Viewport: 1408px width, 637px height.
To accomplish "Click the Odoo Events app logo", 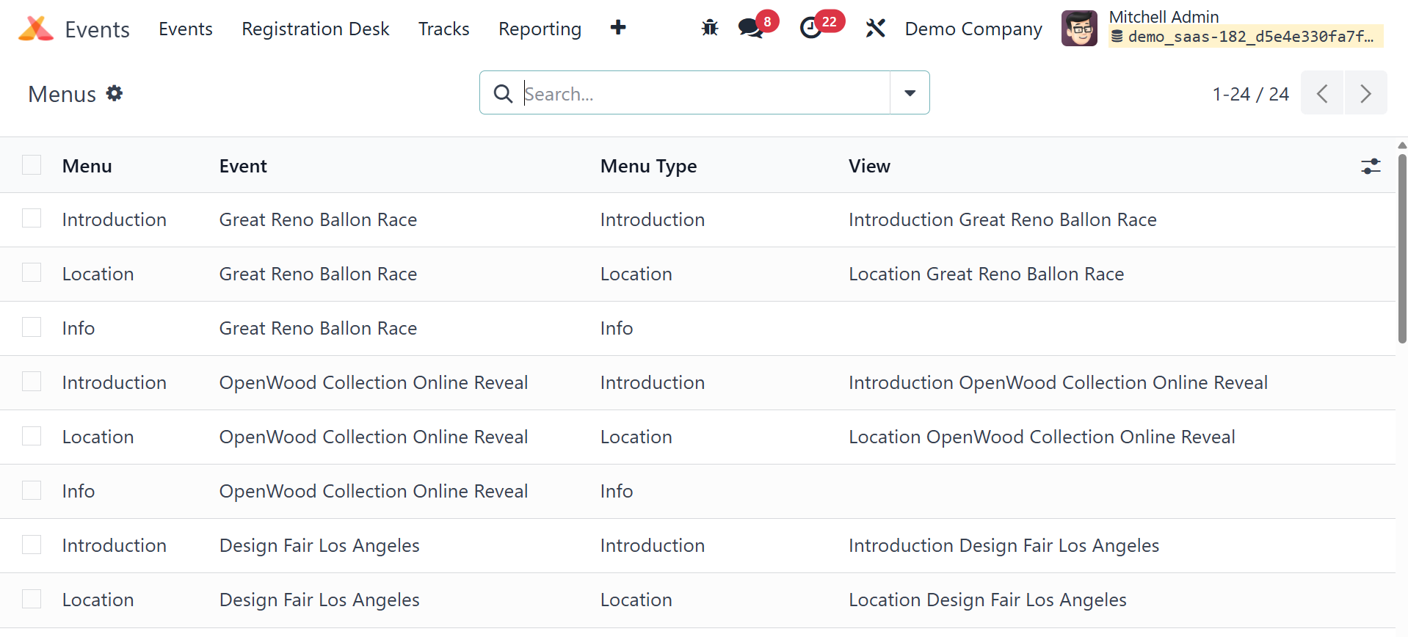I will pyautogui.click(x=36, y=29).
